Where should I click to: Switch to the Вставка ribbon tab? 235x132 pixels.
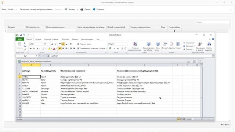coord(38,39)
